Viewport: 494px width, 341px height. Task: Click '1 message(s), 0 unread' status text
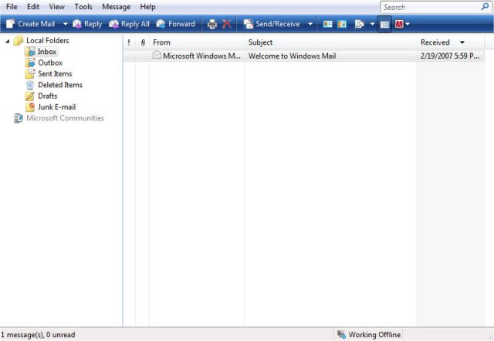click(x=38, y=335)
